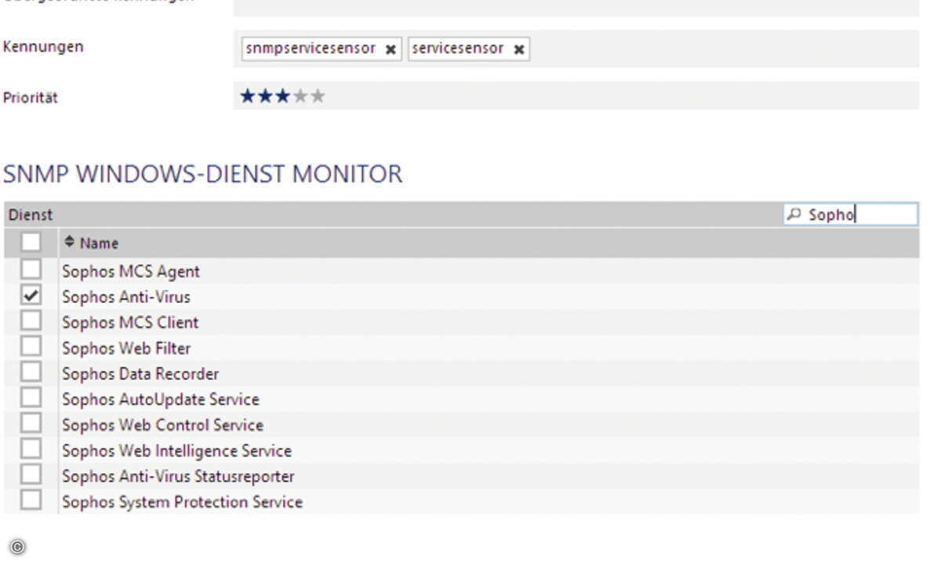Image resolution: width=941 pixels, height=564 pixels.
Task: Check the Sophos MCS Agent service
Action: 31,270
